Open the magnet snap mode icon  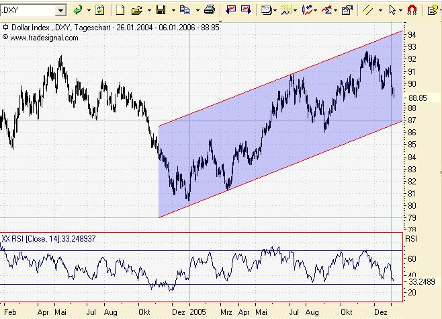point(412,11)
